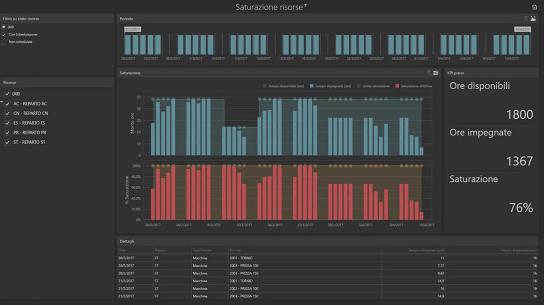The image size is (544, 305).
Task: Sort by Tempo disponibile (ore) column header
Action: pyautogui.click(x=492, y=250)
